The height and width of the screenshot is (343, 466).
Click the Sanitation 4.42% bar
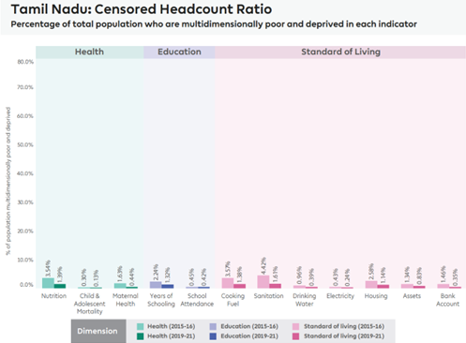tap(263, 282)
